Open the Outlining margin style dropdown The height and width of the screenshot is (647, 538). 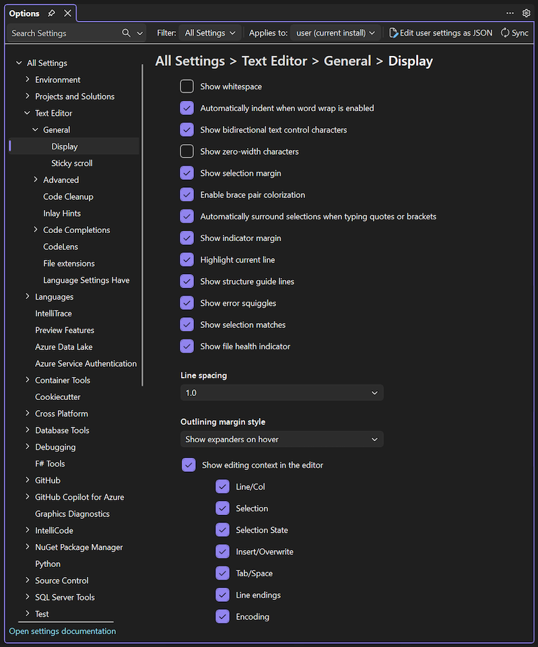281,440
